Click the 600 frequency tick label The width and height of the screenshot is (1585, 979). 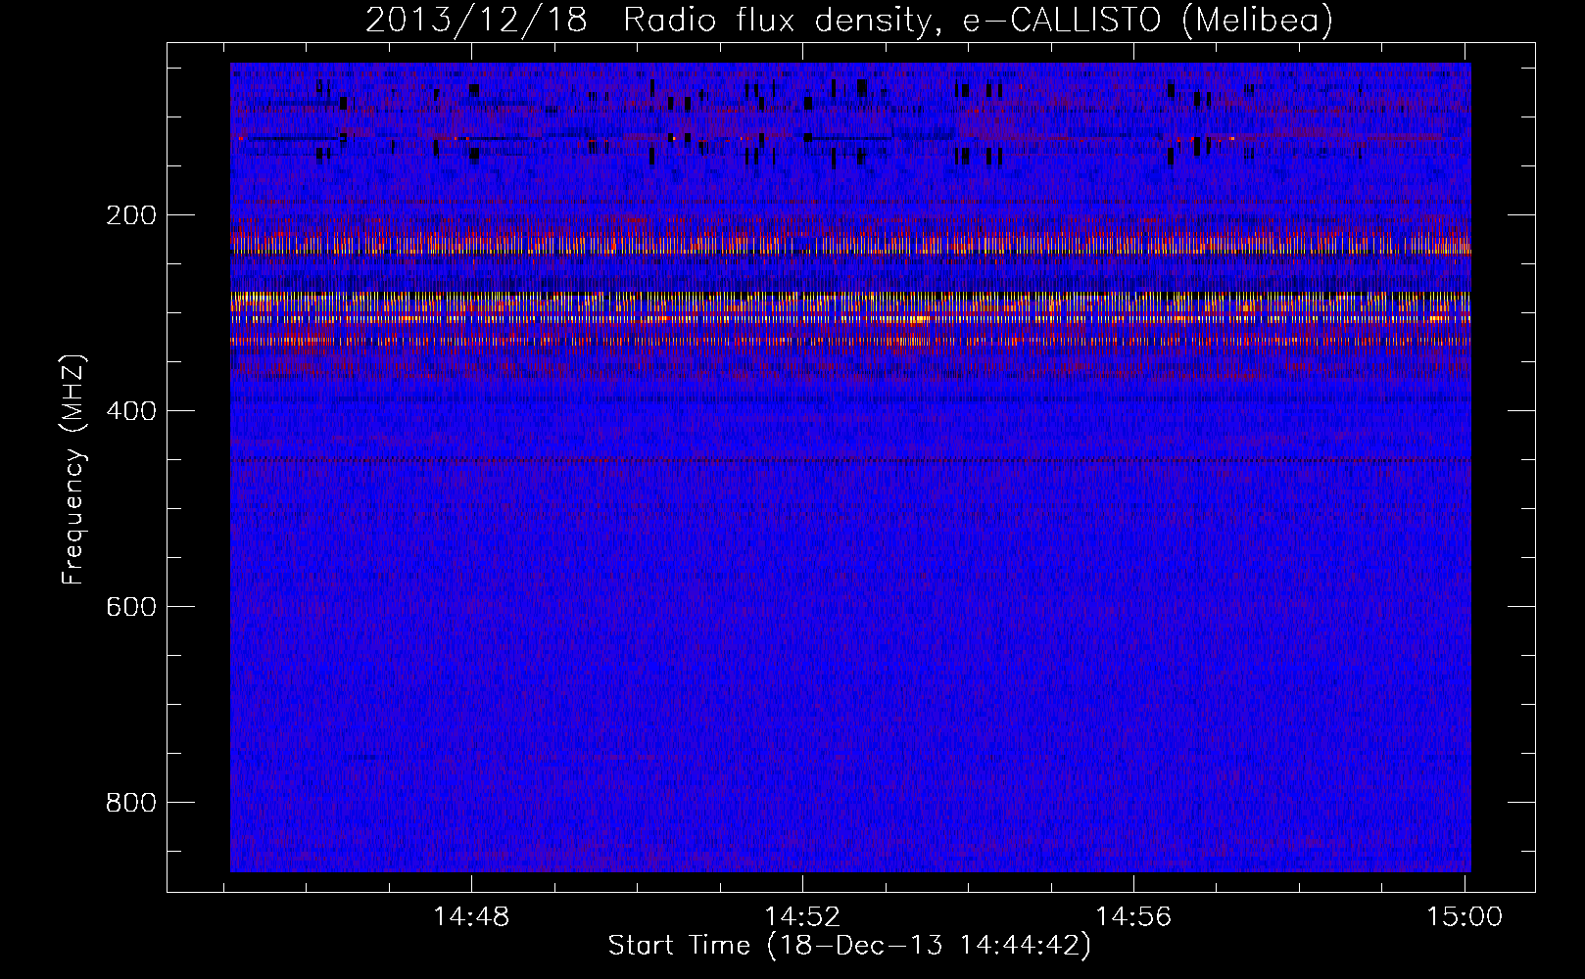point(131,607)
